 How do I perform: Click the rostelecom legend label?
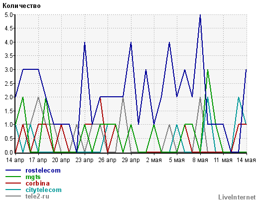click(x=43, y=171)
